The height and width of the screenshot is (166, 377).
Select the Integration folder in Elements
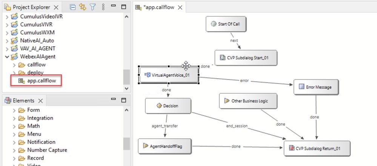pos(40,118)
